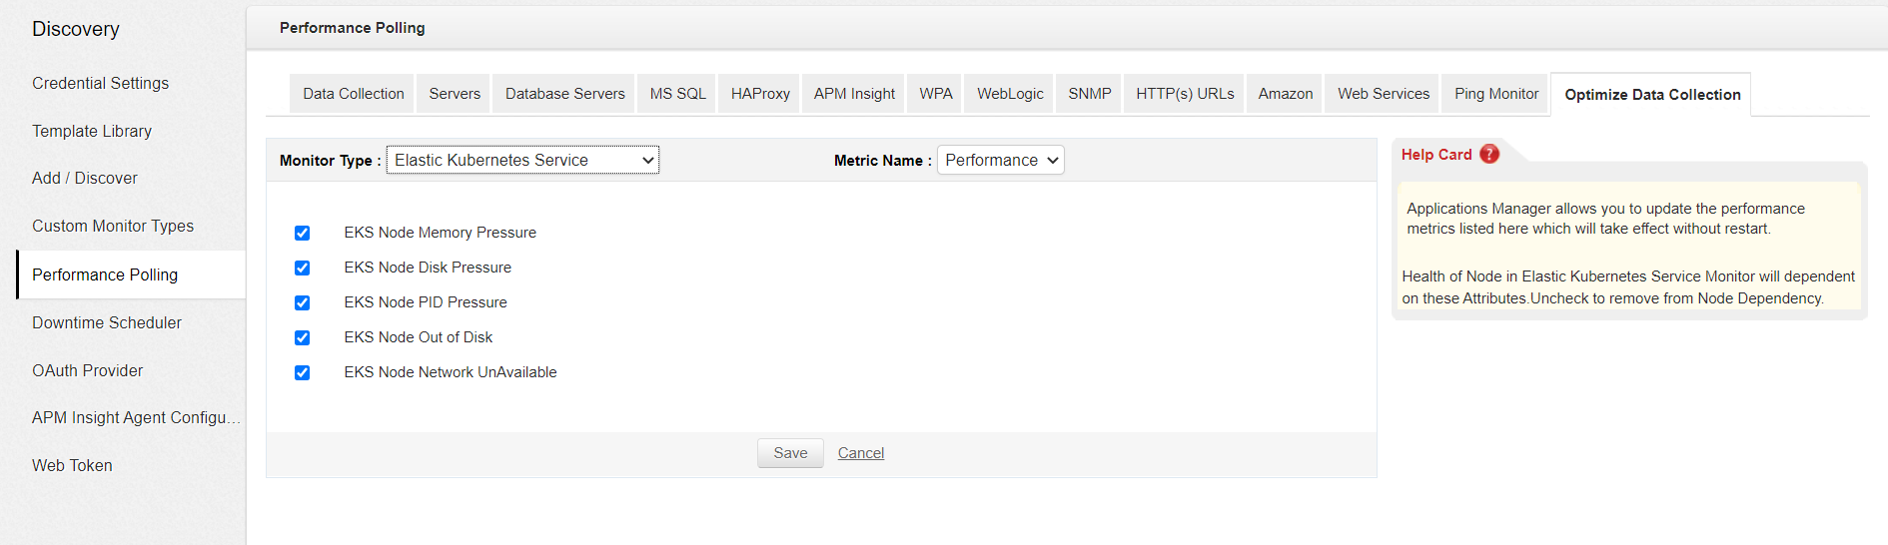Go to the Ping Monitor tab
Viewport: 1888px width, 545px height.
(1496, 94)
